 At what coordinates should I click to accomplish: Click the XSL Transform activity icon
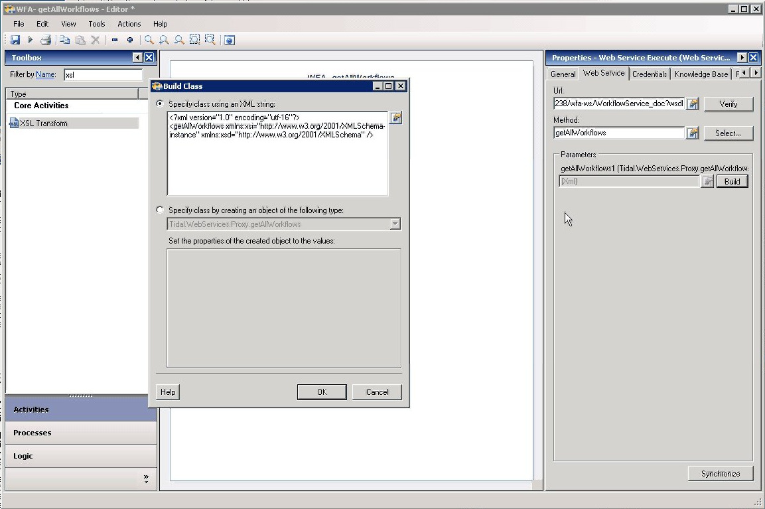[x=14, y=123]
